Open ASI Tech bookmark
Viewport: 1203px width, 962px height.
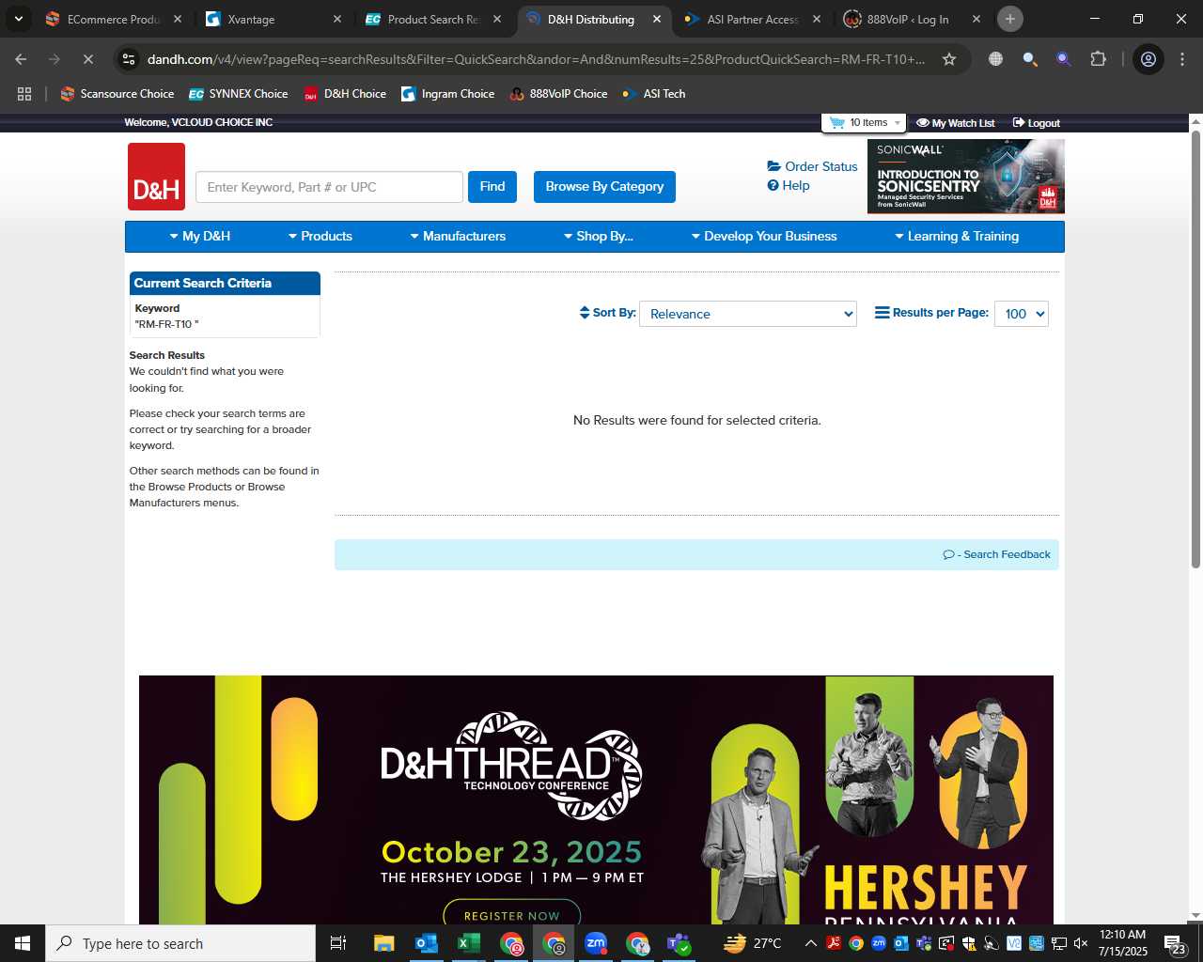[654, 94]
